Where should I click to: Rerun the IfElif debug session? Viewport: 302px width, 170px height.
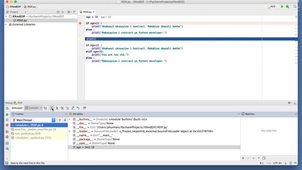pos(7,108)
